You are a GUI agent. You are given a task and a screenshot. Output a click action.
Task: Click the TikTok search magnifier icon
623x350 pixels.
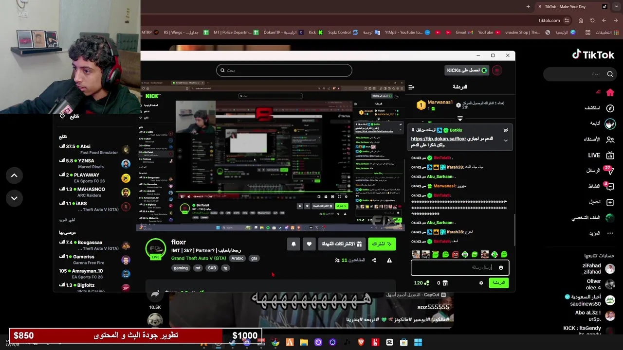click(x=610, y=74)
